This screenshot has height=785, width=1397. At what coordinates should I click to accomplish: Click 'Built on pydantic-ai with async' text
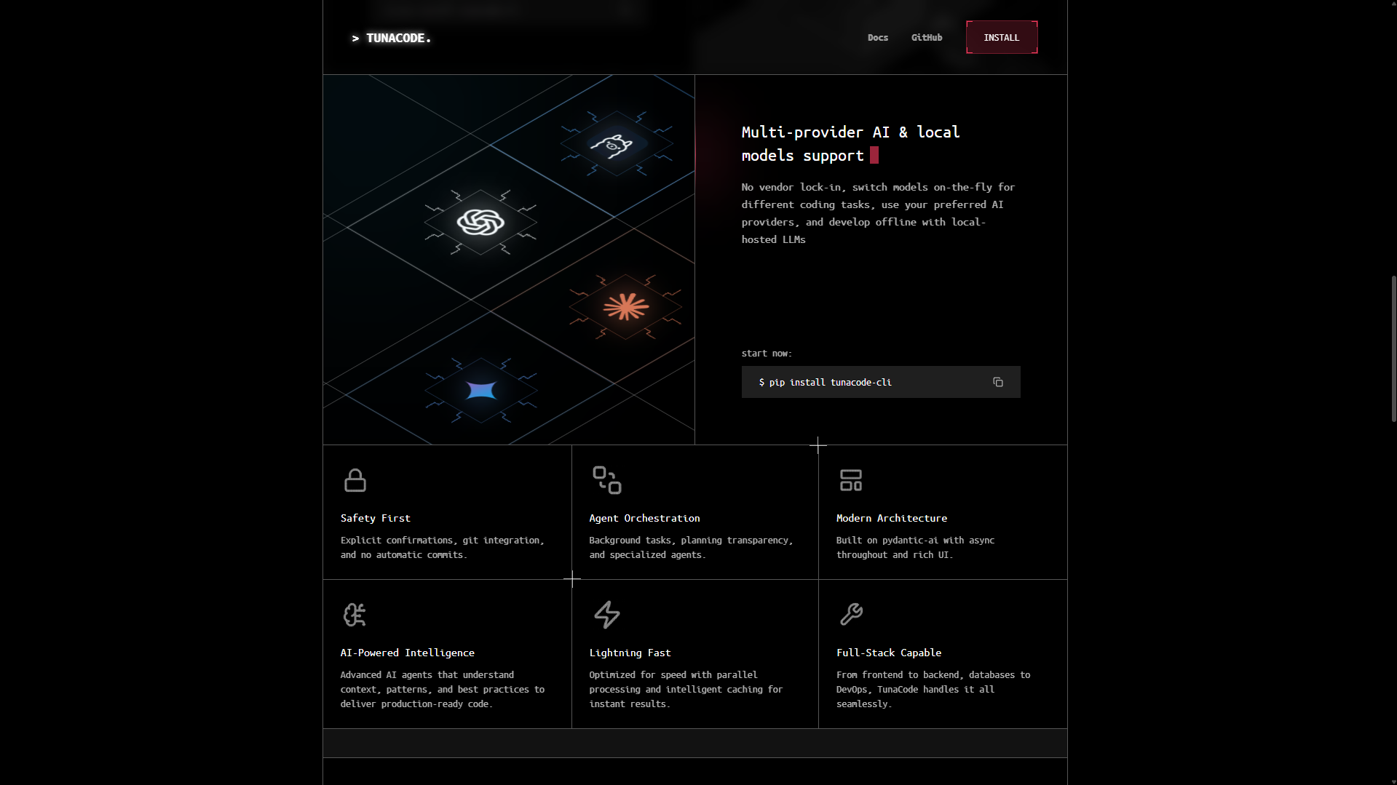pos(914,547)
